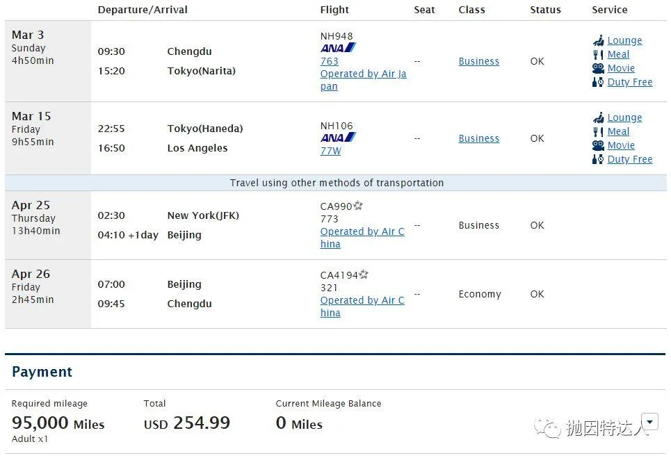
Task: Click the Duty Free icon on the Mar 15 row
Action: 598,159
